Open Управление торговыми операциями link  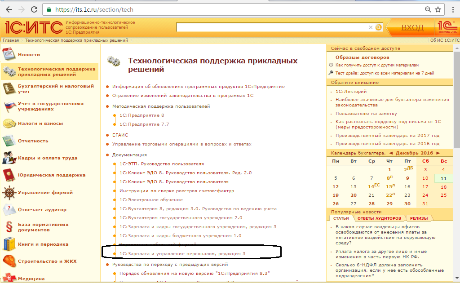point(182,144)
